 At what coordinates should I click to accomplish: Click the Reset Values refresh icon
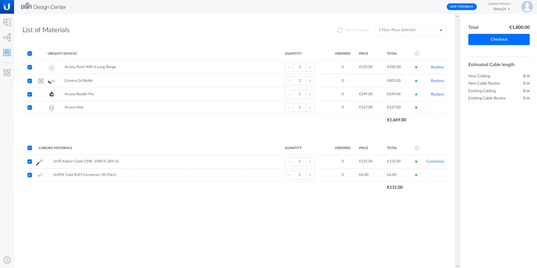tap(339, 30)
